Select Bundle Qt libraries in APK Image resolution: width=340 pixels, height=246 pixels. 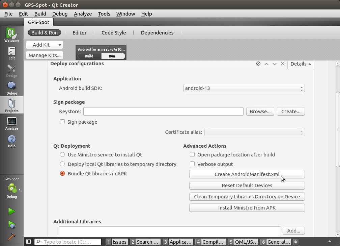(62, 173)
